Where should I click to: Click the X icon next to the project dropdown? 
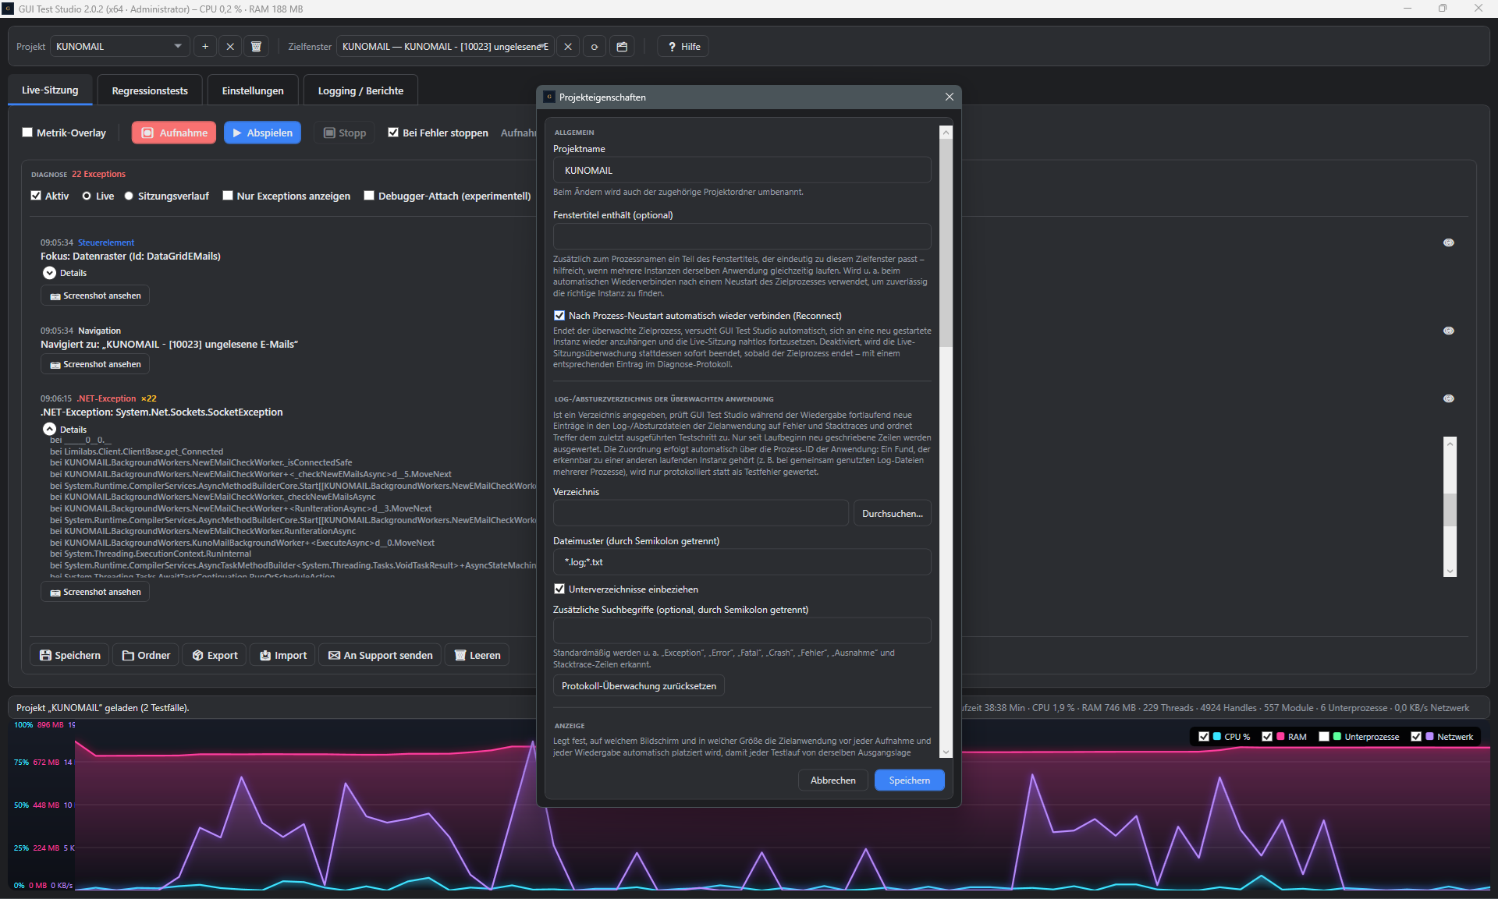(230, 47)
